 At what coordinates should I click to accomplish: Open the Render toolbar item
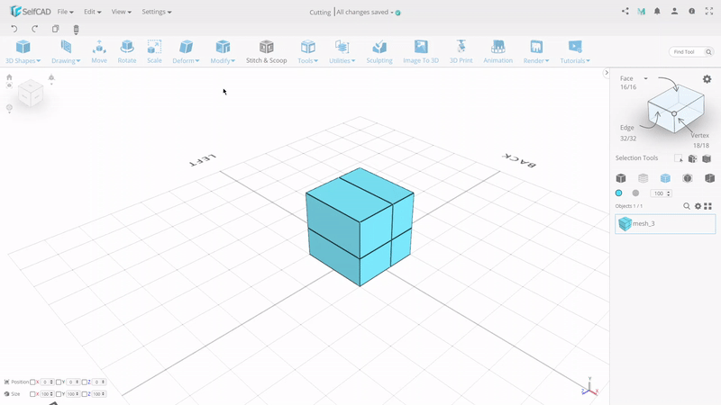tap(536, 51)
